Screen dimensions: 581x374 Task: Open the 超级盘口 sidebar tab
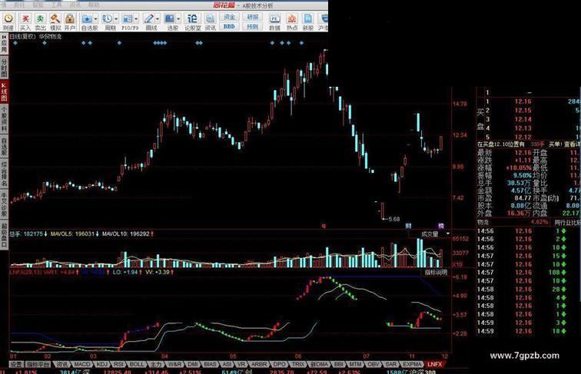4,235
